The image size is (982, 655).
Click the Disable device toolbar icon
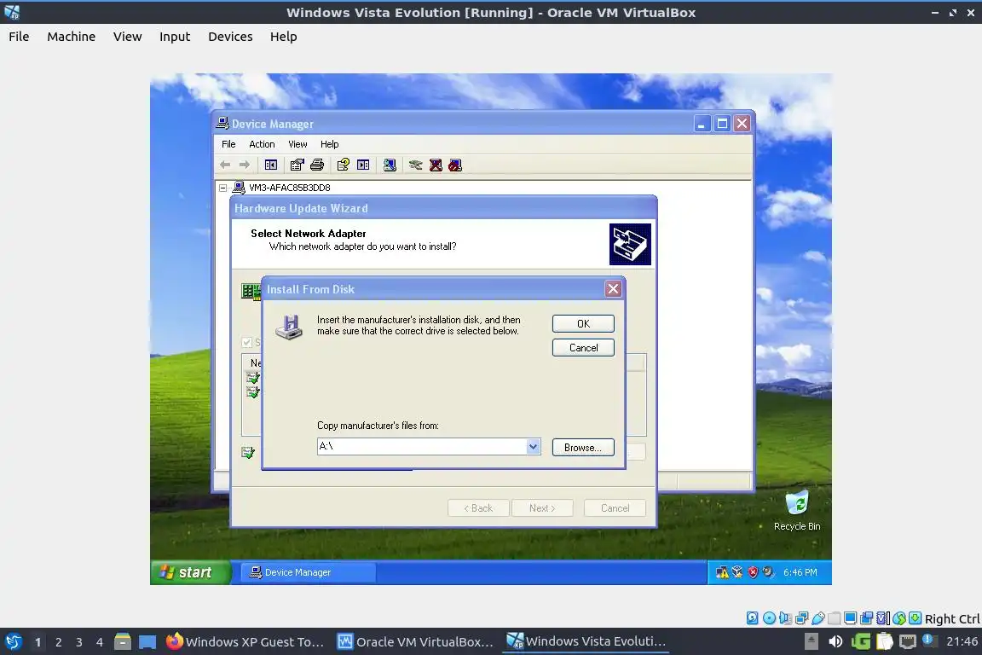pos(455,165)
